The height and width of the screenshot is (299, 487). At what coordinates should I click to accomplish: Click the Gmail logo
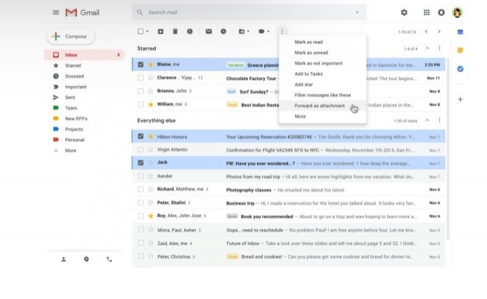[82, 12]
